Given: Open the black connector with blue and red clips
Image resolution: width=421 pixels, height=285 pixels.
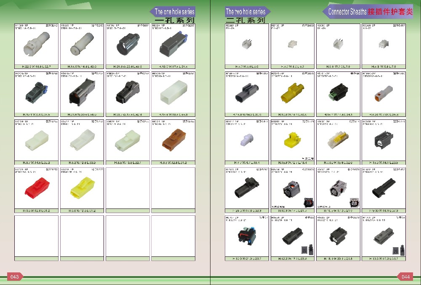Looking at the screenshot, I should point(247,236).
